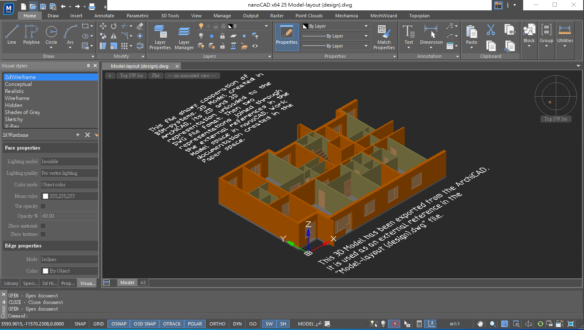Click the Scale tool in Modify
The width and height of the screenshot is (584, 330).
113,46
